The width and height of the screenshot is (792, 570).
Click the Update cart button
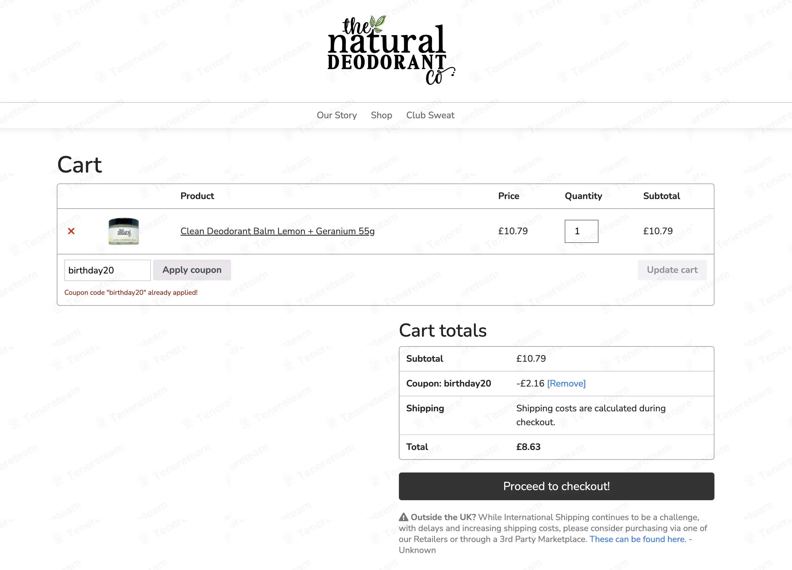672,270
